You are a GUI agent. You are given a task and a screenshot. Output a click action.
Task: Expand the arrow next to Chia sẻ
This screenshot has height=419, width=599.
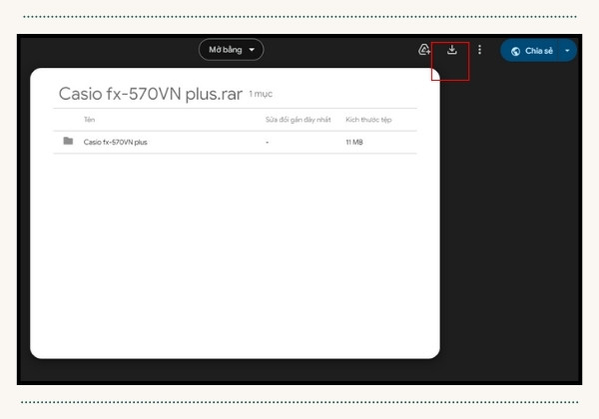pyautogui.click(x=568, y=50)
